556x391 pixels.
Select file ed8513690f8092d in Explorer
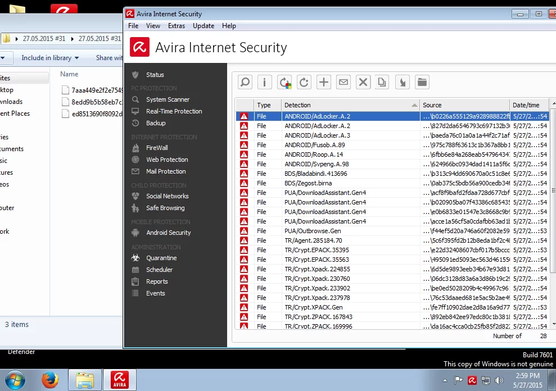pos(92,114)
